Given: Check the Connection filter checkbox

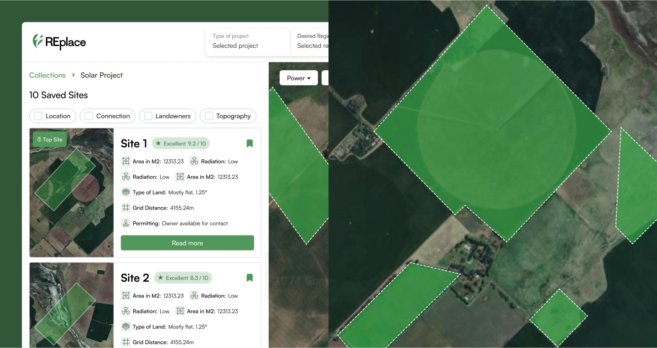Looking at the screenshot, I should click(89, 116).
